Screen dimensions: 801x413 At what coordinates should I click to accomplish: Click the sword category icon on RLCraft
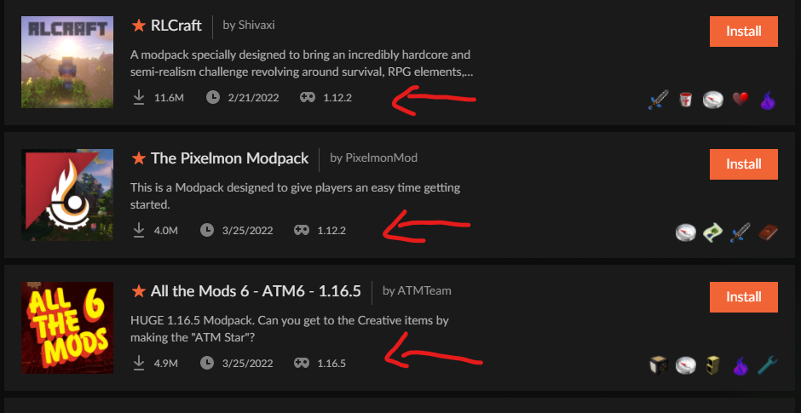pyautogui.click(x=656, y=100)
